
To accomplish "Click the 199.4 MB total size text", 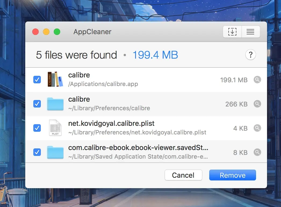I will [x=155, y=55].
